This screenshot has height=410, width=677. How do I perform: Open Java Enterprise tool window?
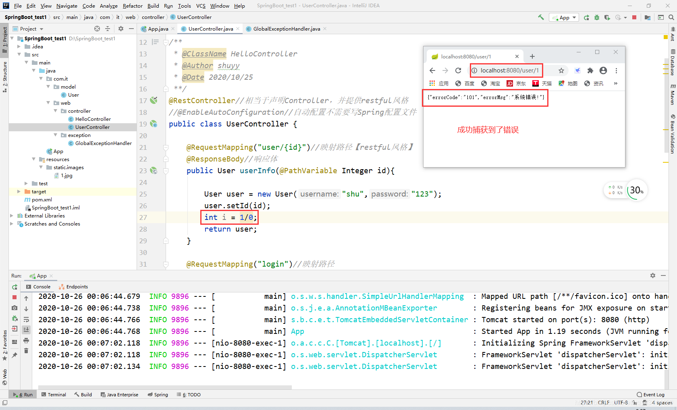click(x=119, y=395)
